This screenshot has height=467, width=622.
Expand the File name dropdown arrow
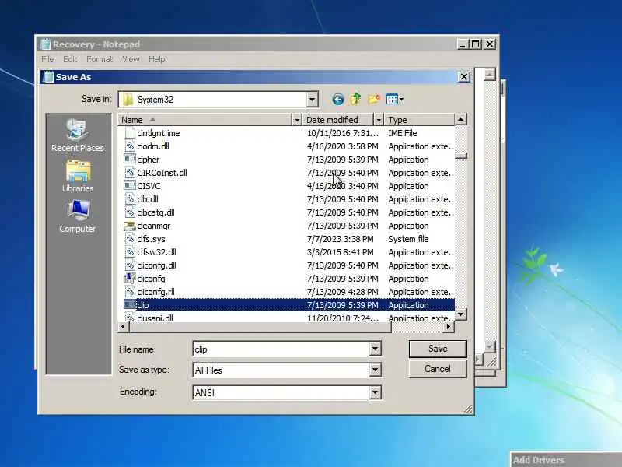[375, 349]
